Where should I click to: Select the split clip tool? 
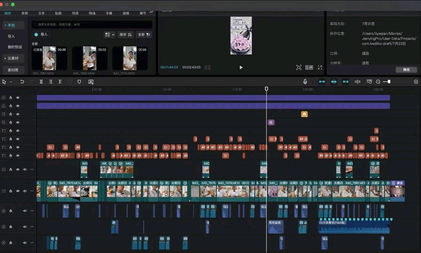[41, 82]
